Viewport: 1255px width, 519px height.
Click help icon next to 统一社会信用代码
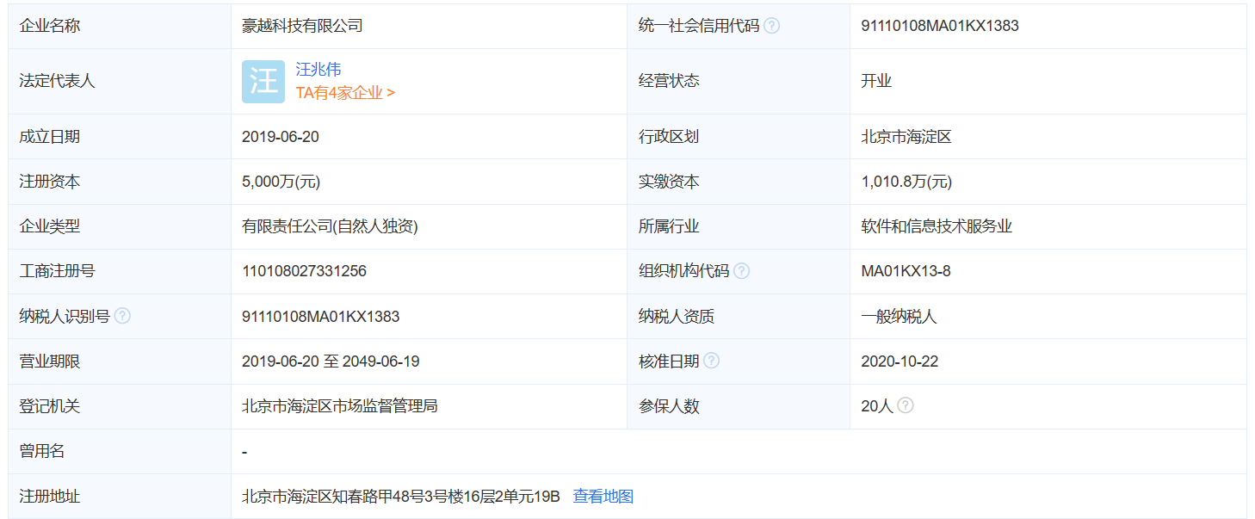[772, 26]
